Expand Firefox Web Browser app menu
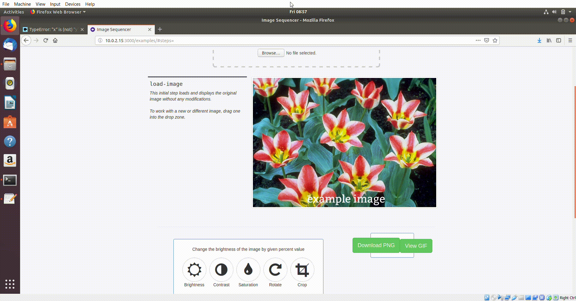The image size is (576, 301). (x=58, y=12)
